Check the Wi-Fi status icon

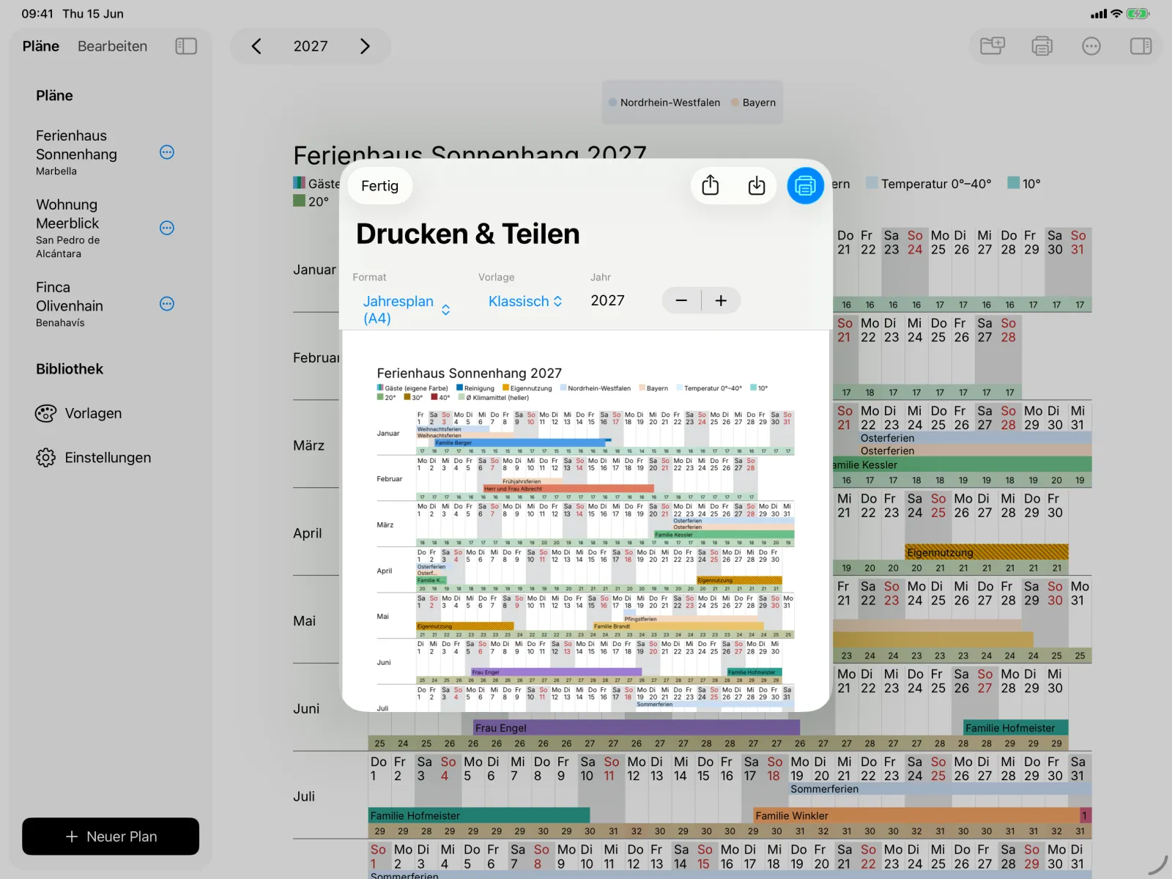click(1116, 13)
